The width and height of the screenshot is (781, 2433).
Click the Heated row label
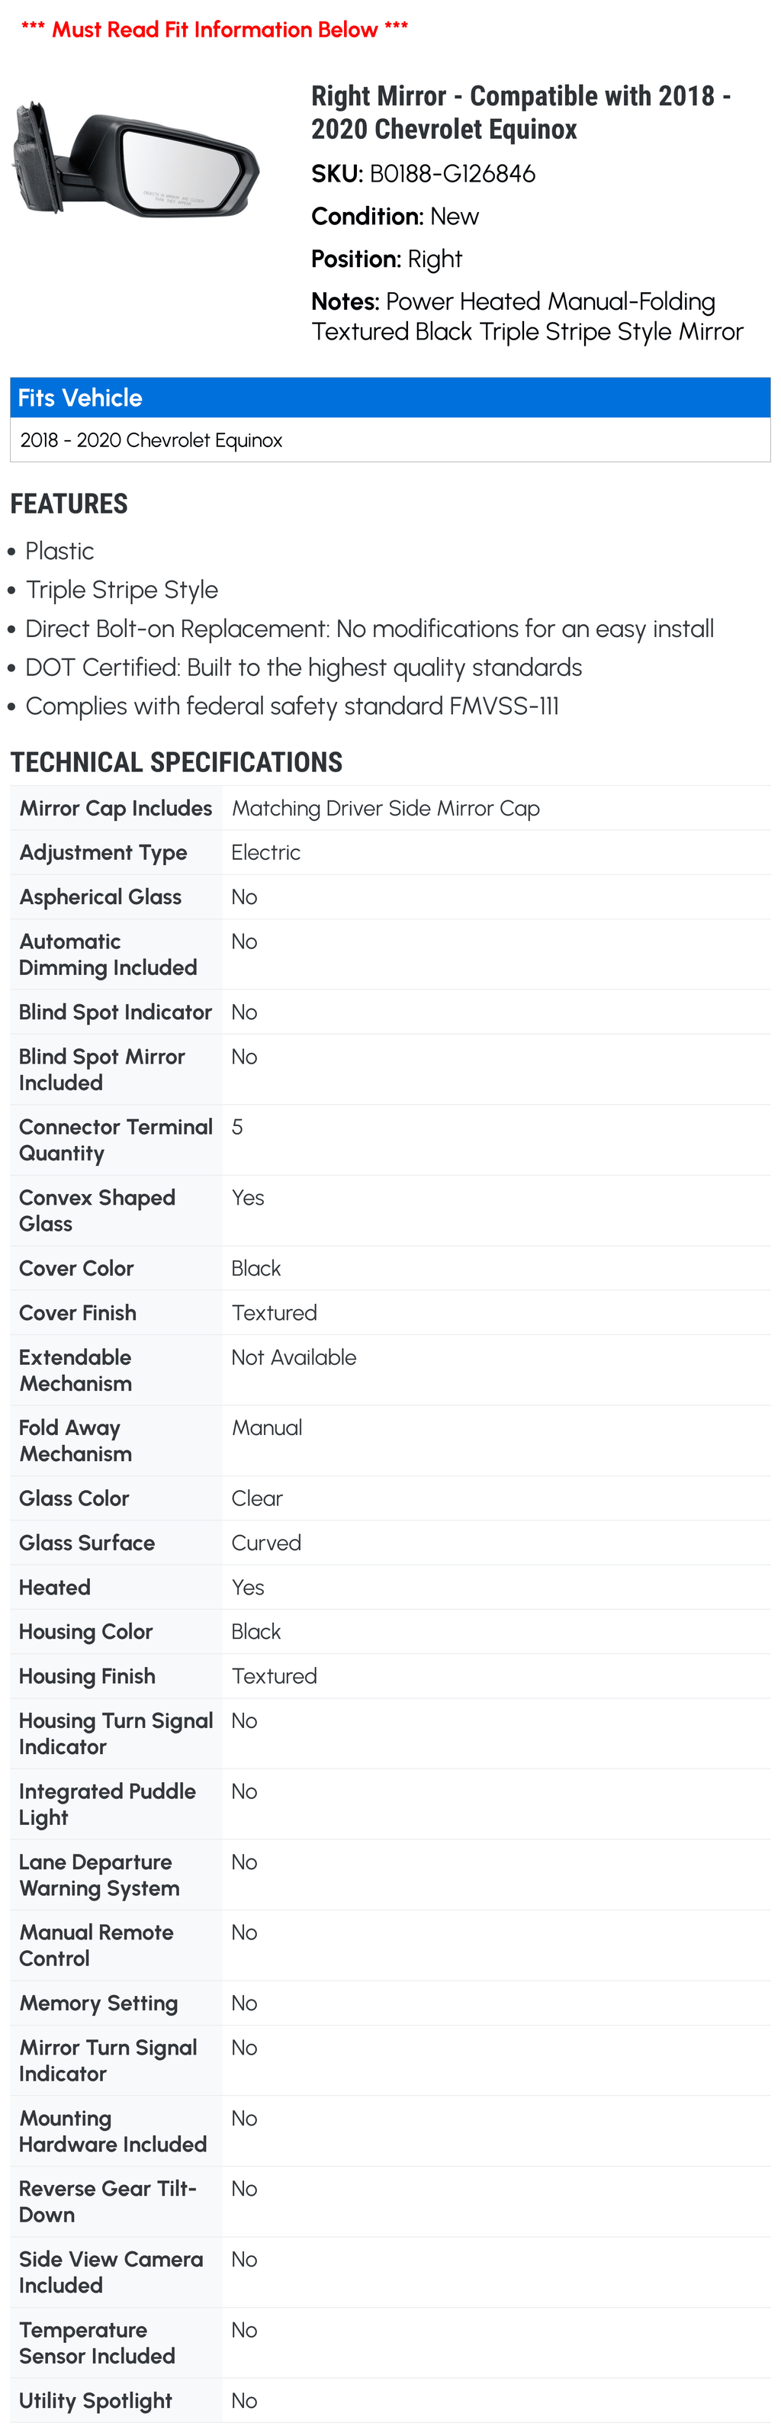pyautogui.click(x=55, y=1588)
